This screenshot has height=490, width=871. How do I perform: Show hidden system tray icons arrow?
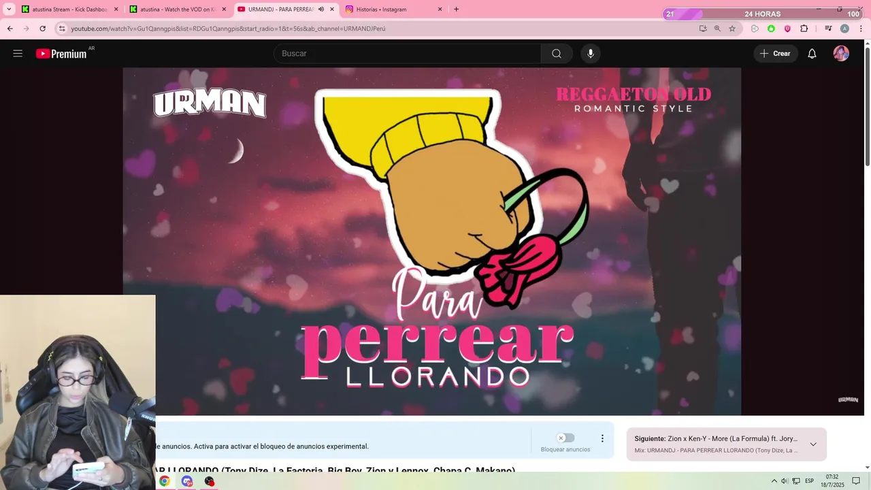774,481
